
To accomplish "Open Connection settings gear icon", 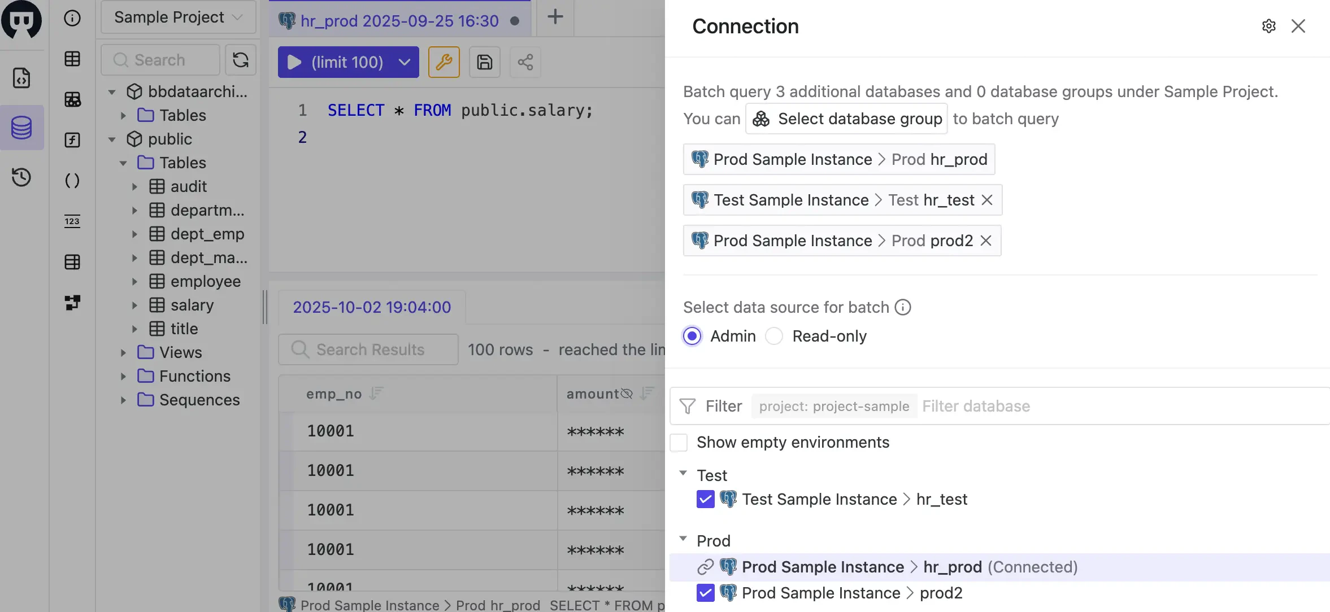I will click(x=1268, y=26).
